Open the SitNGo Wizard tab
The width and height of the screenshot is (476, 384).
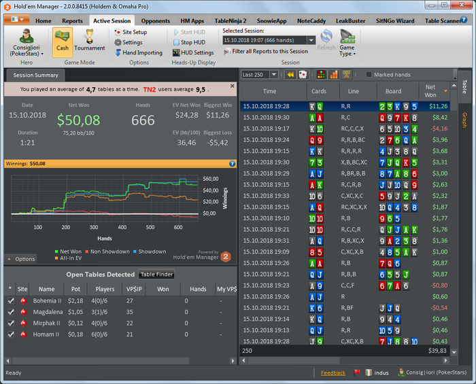point(395,20)
